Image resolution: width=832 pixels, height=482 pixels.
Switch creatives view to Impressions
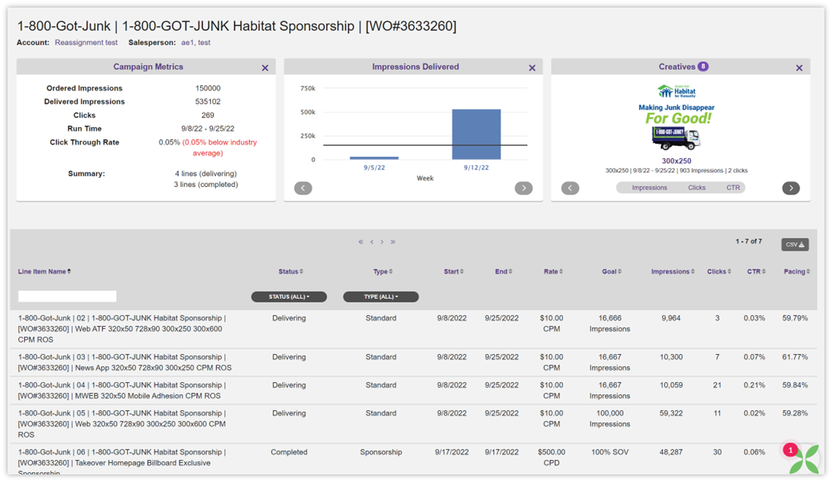pyautogui.click(x=649, y=188)
